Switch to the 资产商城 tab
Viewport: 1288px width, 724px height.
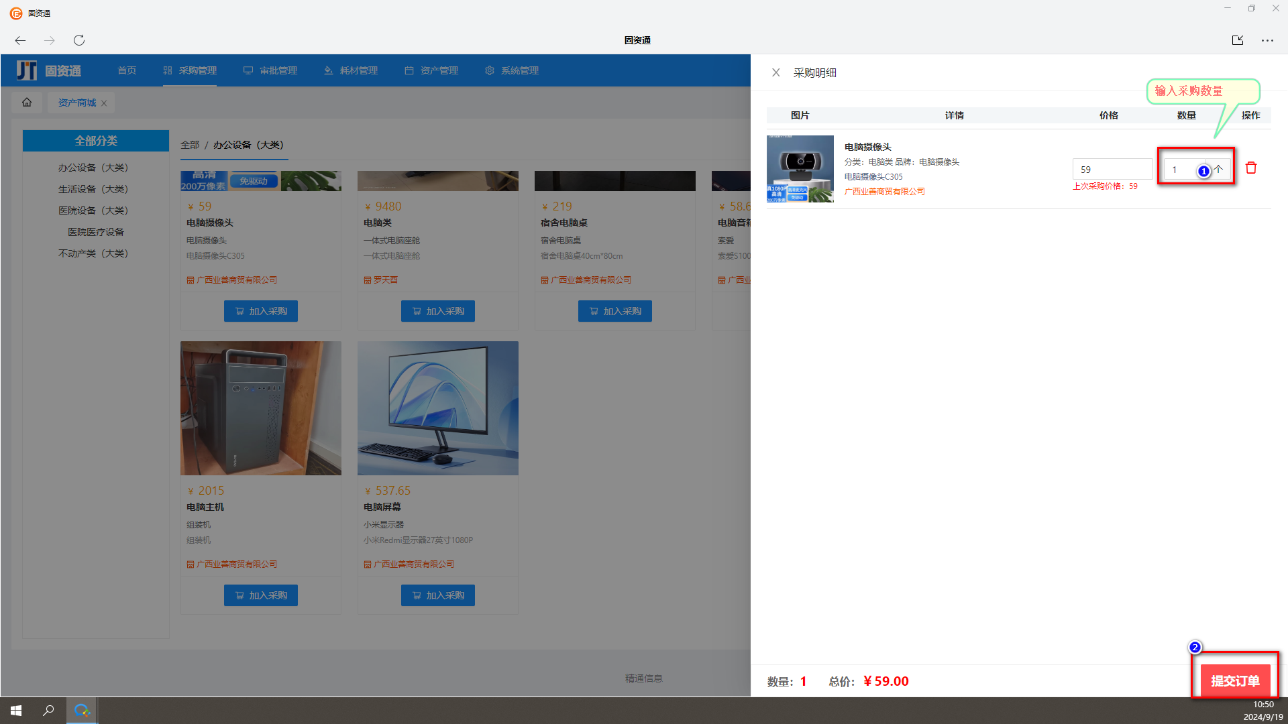(x=77, y=103)
